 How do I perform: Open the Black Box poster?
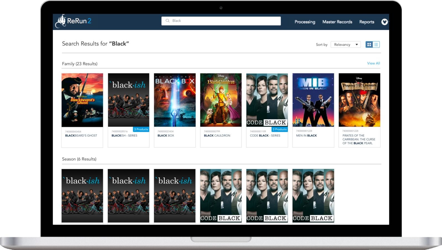pos(175,100)
